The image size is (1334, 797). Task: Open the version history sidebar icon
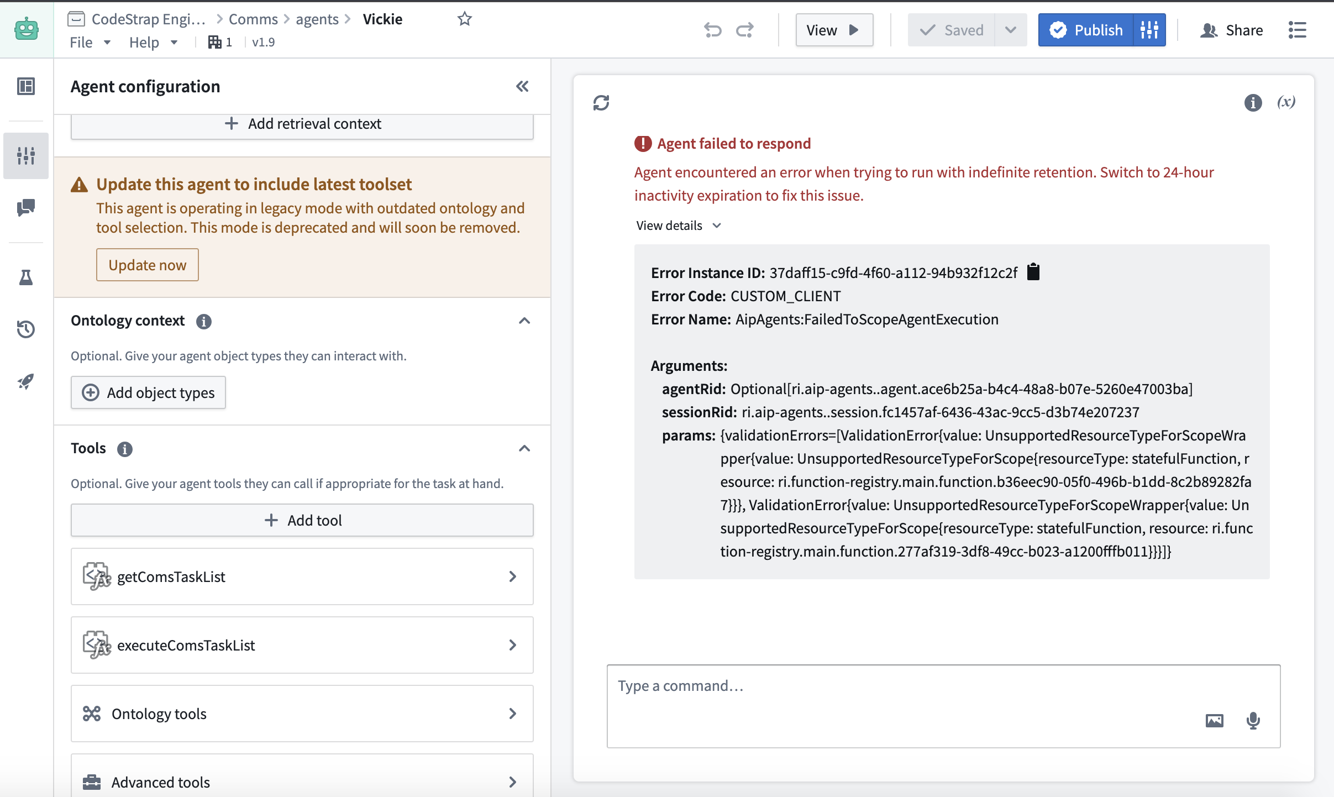(x=26, y=329)
